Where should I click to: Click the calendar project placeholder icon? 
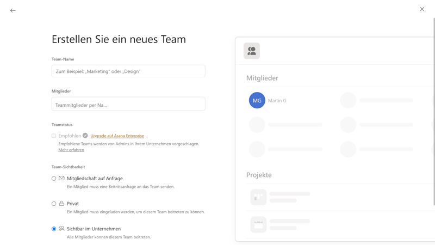tap(258, 224)
